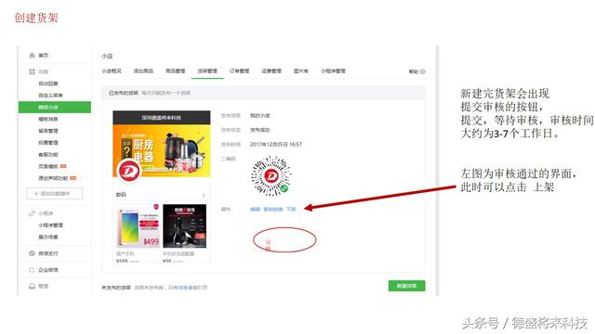Click the 发布成功 status text
Viewport: 595px width, 334px height.
click(260, 130)
